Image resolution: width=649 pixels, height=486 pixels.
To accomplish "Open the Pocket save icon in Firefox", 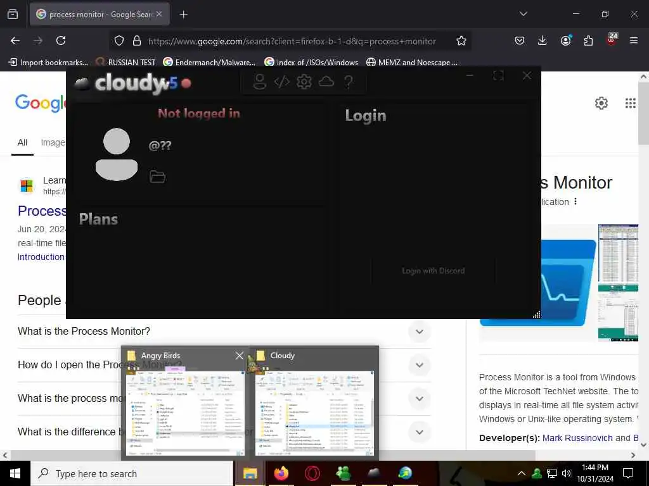I will pos(520,40).
